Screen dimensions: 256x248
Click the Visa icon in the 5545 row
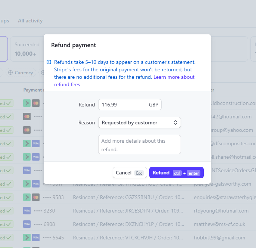tap(36, 238)
